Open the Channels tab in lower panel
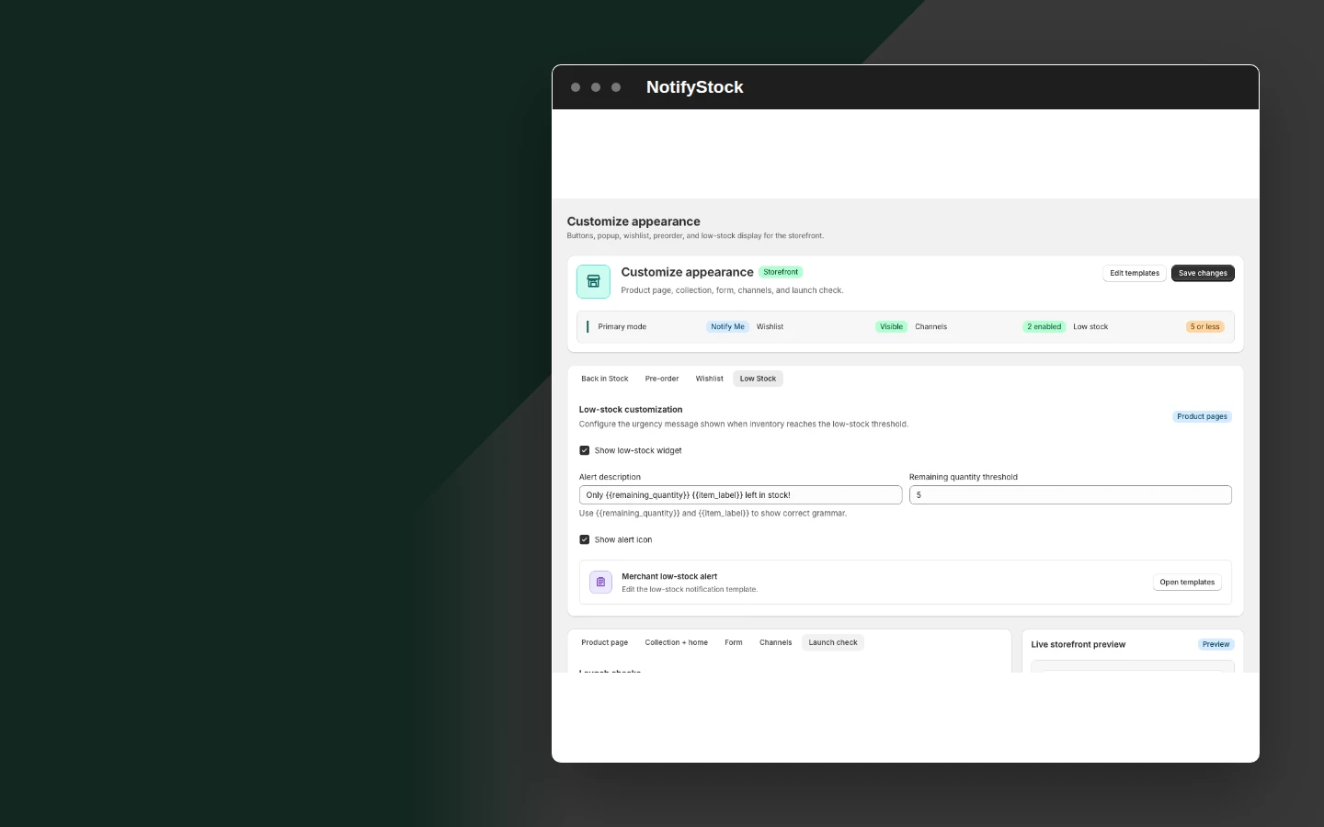1324x827 pixels. click(775, 642)
